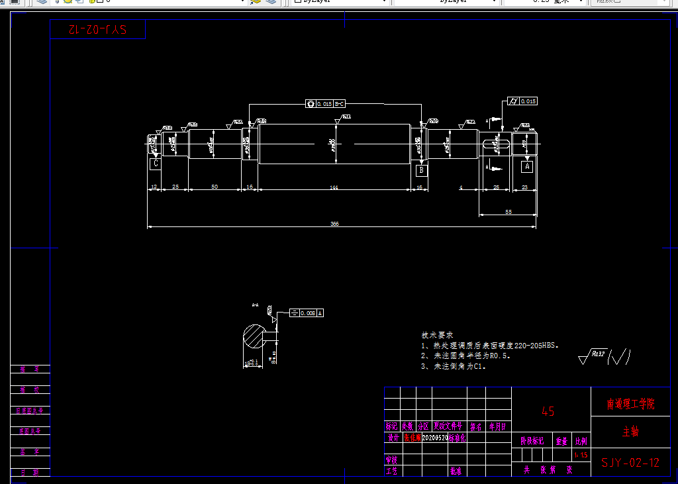Select the 分区 header cell
This screenshot has height=484, width=678.
point(424,426)
